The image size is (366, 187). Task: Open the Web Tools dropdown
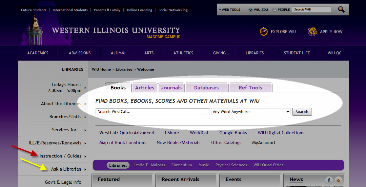tap(230, 9)
